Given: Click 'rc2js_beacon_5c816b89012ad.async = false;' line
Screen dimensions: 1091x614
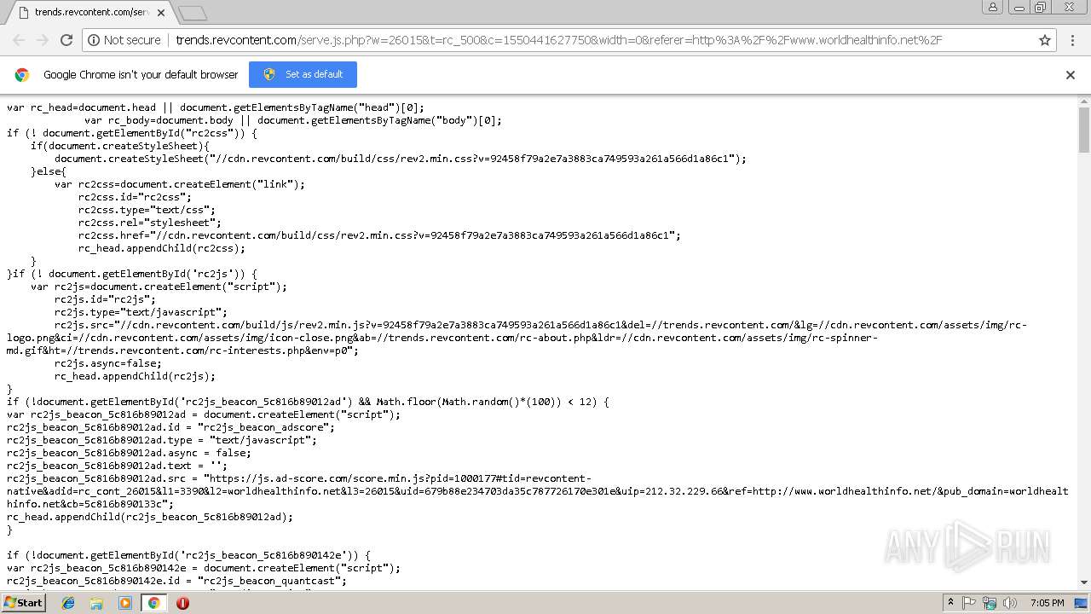Looking at the screenshot, I should point(129,453).
